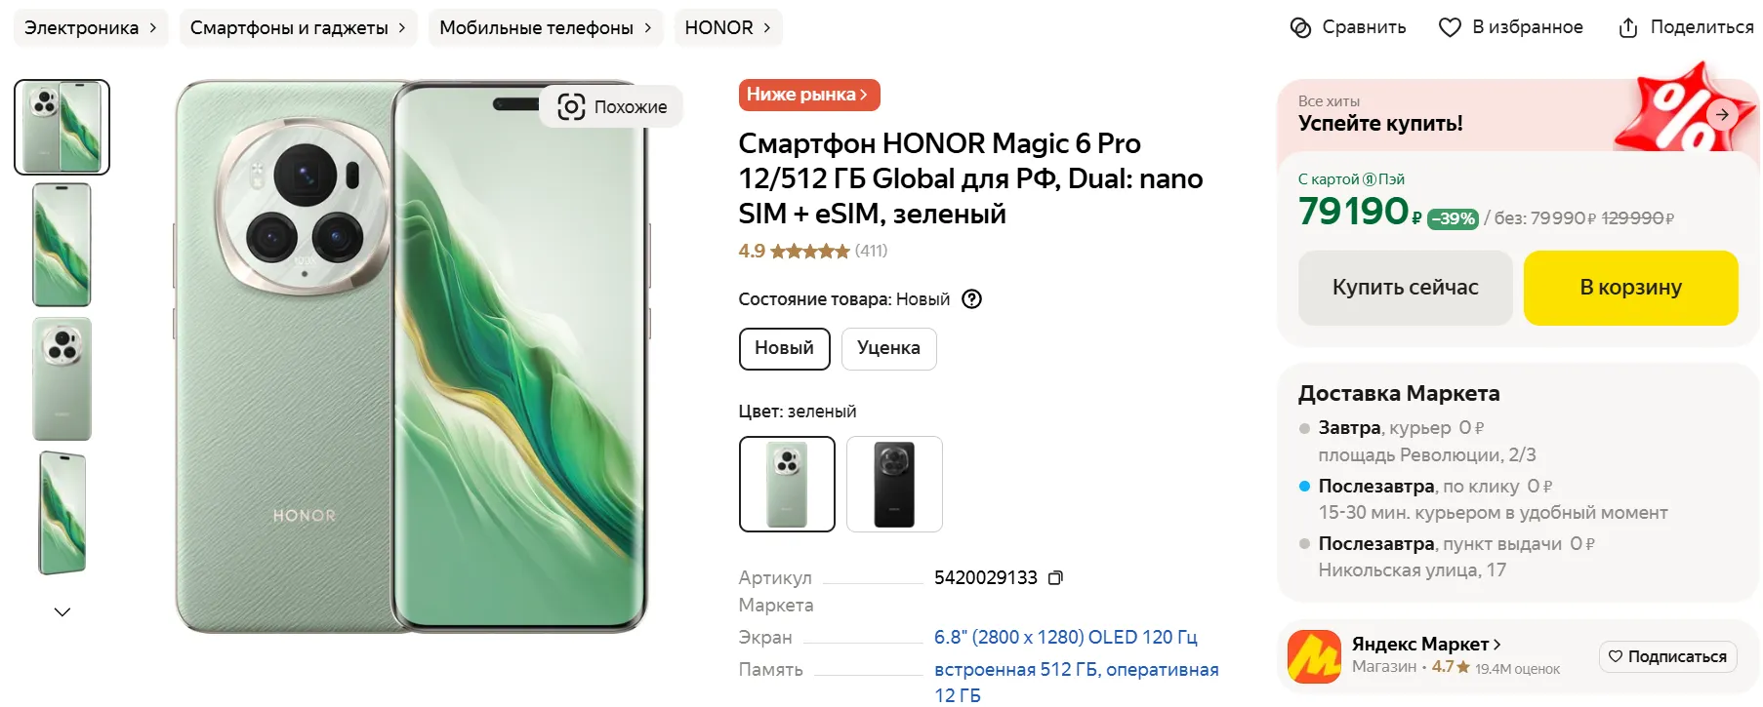The height and width of the screenshot is (707, 1763).
Task: Copy the Market article number
Action: (x=1055, y=578)
